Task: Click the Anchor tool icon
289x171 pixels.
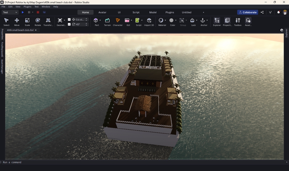Action: coord(203,20)
